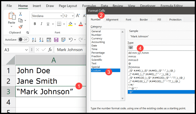Select Text in the Category list
This screenshot has width=196, height=114.
click(x=94, y=63)
